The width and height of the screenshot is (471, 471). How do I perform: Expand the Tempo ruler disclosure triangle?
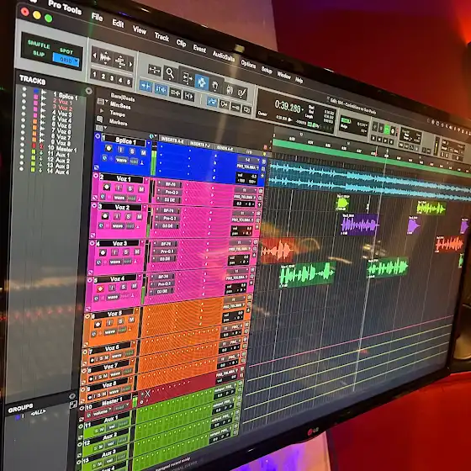coord(101,111)
